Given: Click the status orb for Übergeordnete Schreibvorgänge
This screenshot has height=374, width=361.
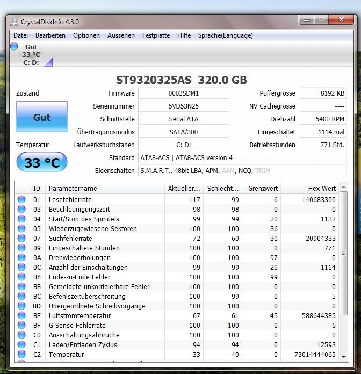Looking at the screenshot, I should point(21,306).
